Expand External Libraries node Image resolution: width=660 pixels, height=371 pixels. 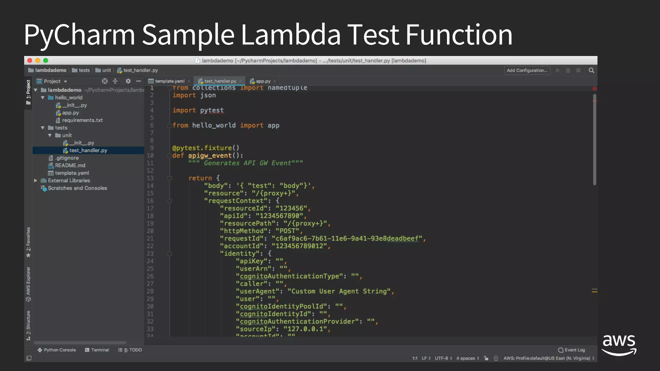pyautogui.click(x=35, y=181)
